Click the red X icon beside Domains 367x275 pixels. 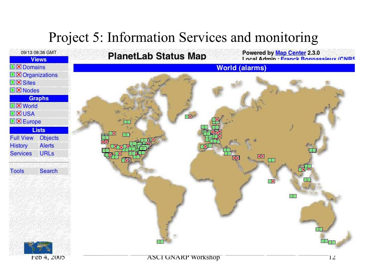coord(19,67)
